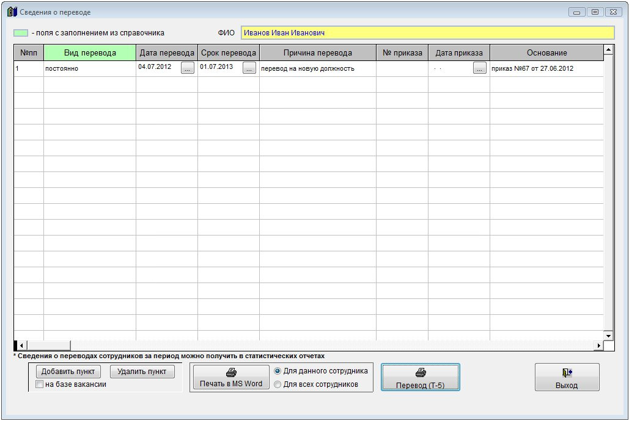The height and width of the screenshot is (421, 629).
Task: Enable the на базе вакансии checkbox
Action: point(39,384)
